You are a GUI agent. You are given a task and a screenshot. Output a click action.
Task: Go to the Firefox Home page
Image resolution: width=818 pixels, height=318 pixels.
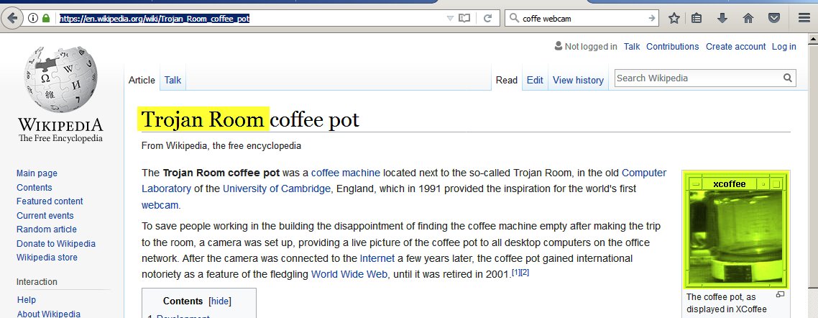(x=748, y=19)
